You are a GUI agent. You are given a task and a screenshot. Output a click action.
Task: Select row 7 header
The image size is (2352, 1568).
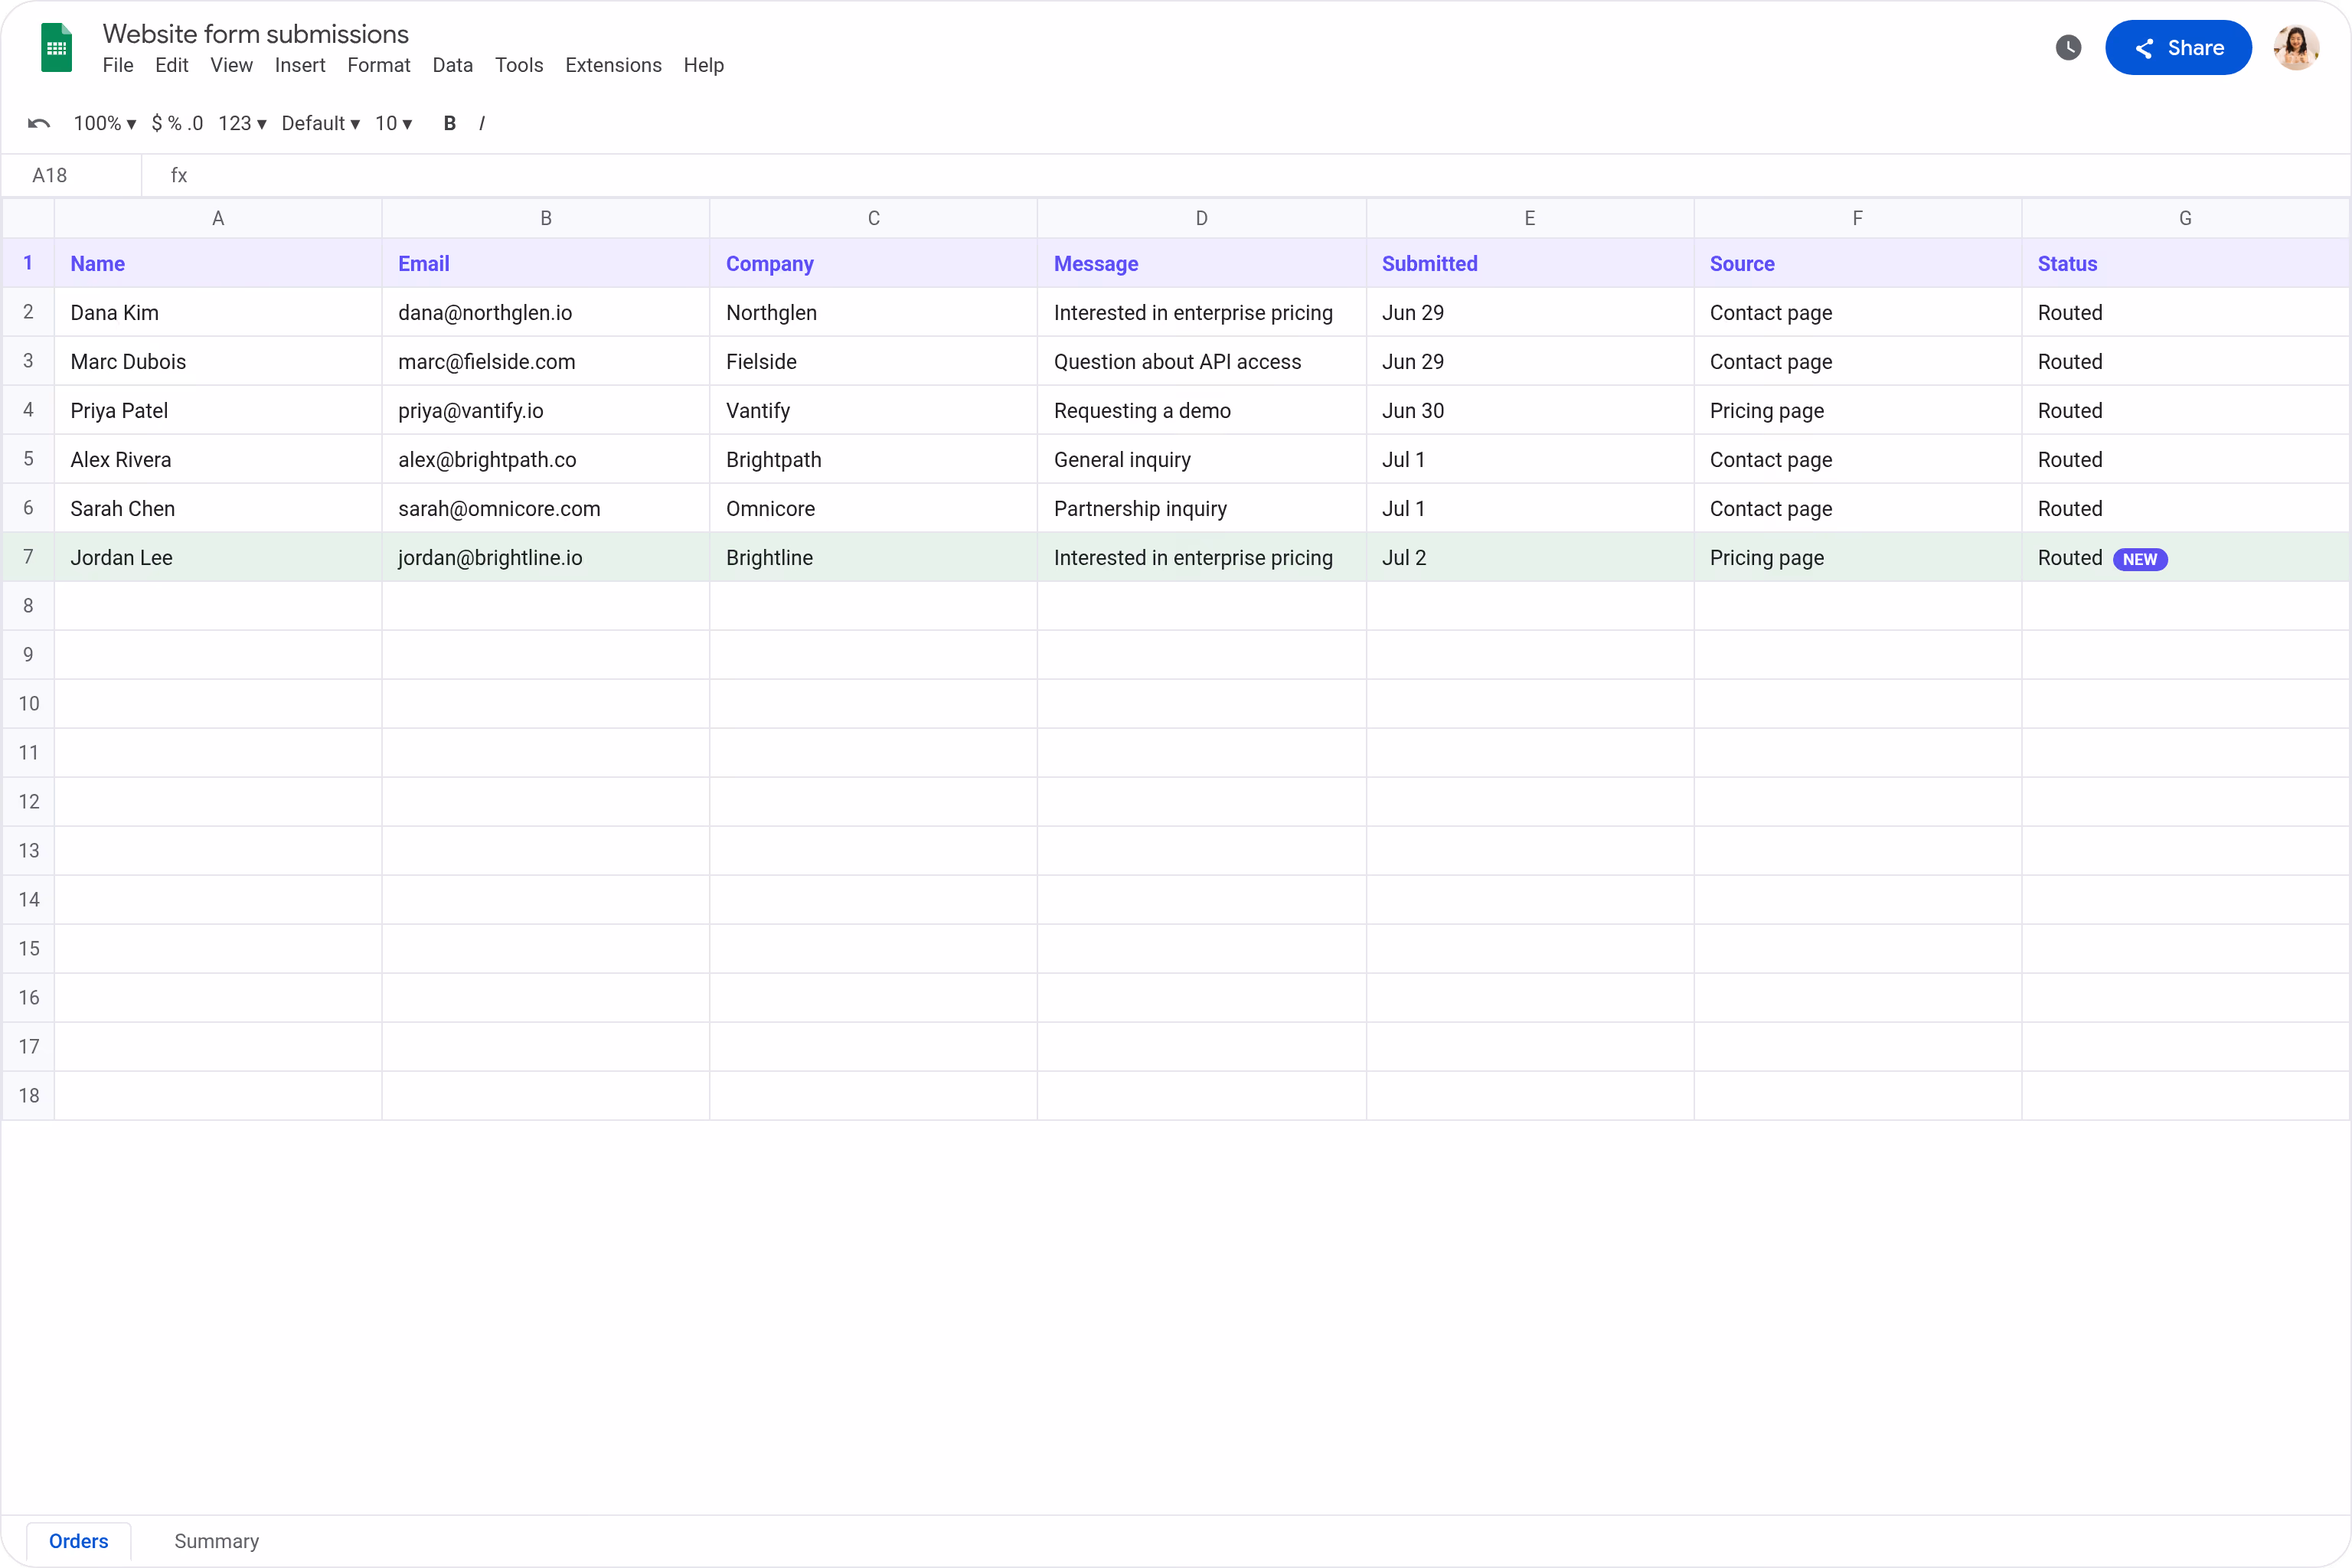(x=28, y=557)
